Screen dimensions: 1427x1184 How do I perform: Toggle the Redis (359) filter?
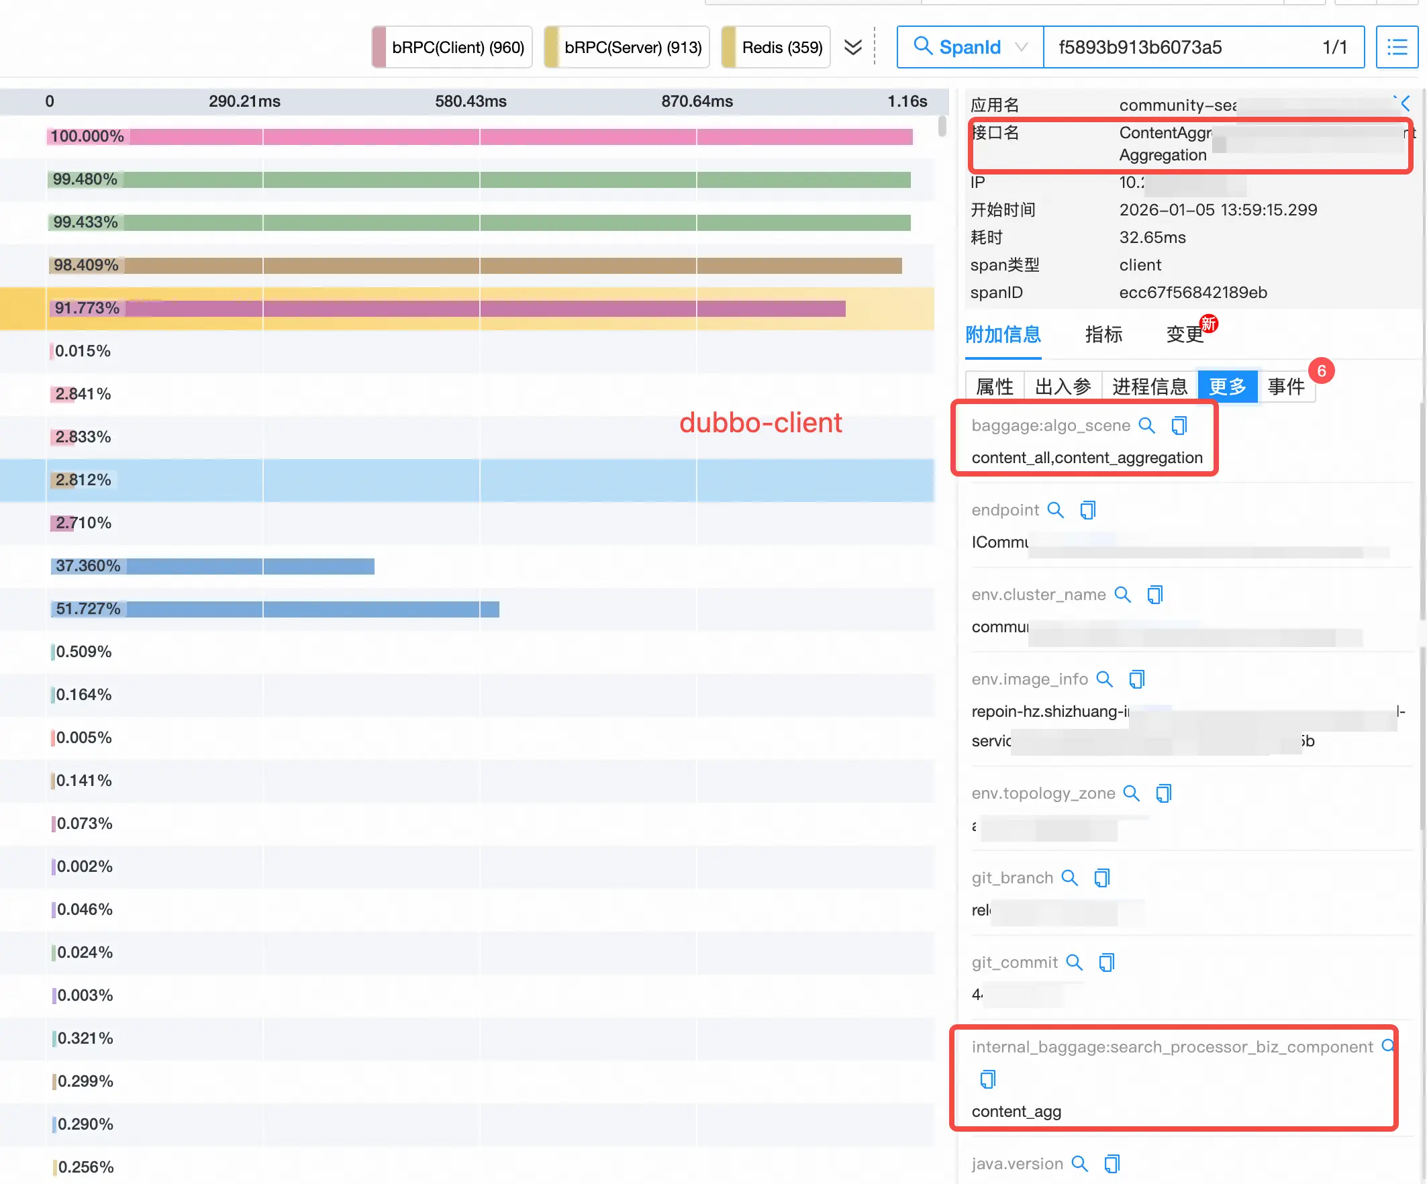coord(775,47)
